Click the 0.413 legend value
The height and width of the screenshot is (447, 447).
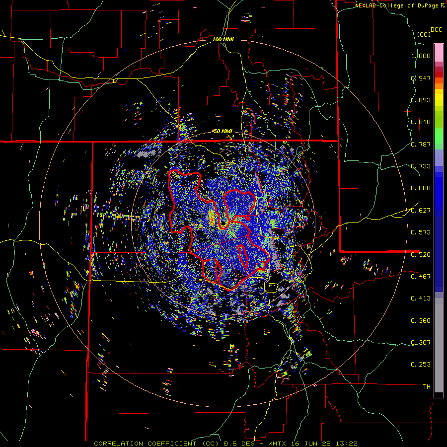(x=421, y=298)
